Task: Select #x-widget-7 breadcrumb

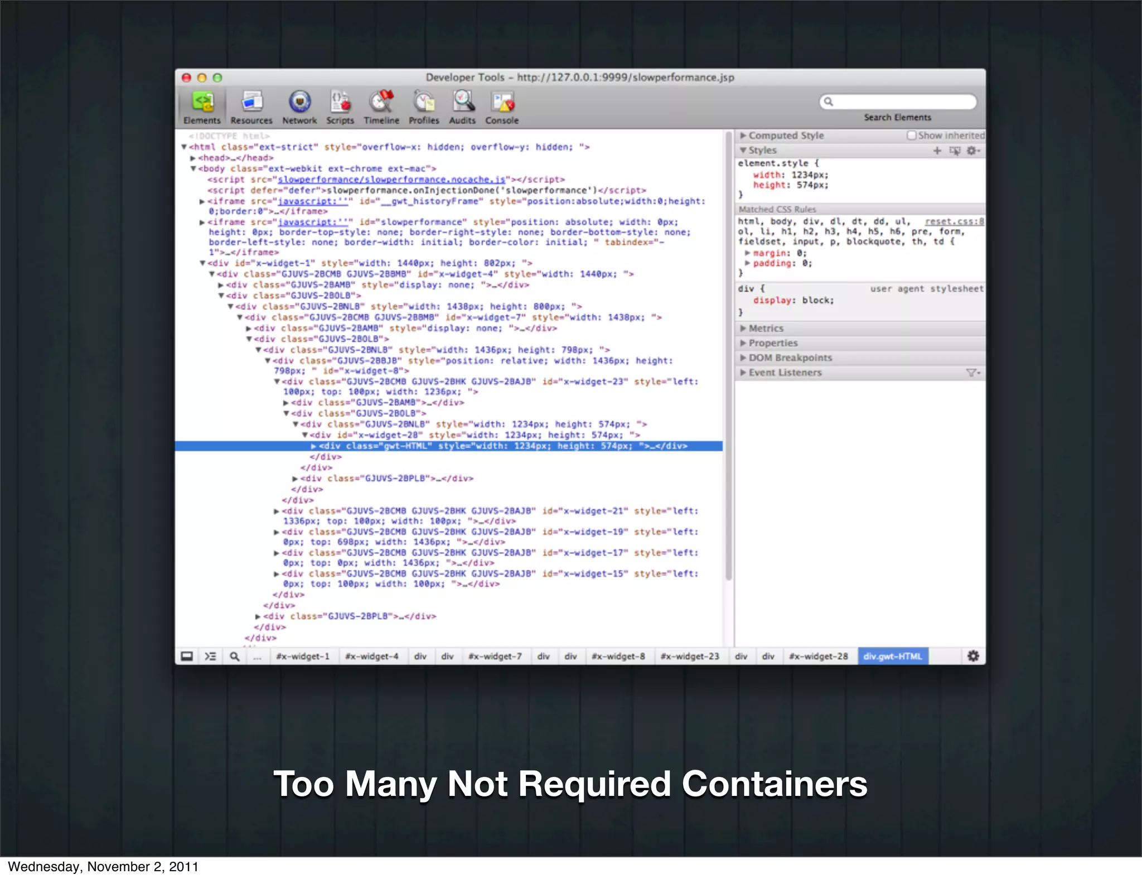Action: pyautogui.click(x=495, y=656)
